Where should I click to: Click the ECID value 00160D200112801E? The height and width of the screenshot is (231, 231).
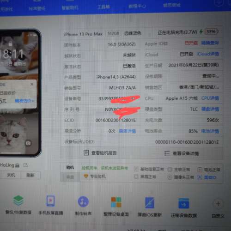(115, 120)
